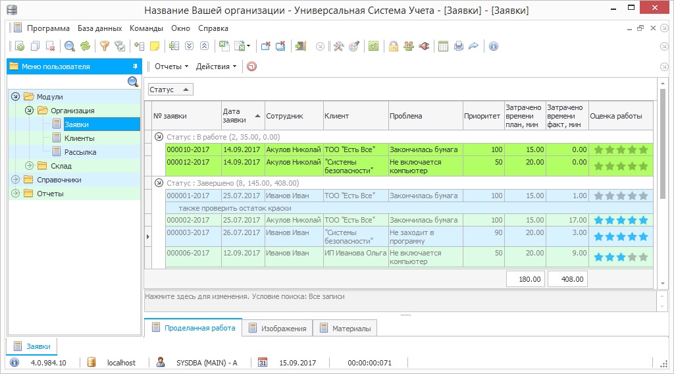The height and width of the screenshot is (374, 674).
Task: Click the Excel import icon
Action: tap(224, 47)
